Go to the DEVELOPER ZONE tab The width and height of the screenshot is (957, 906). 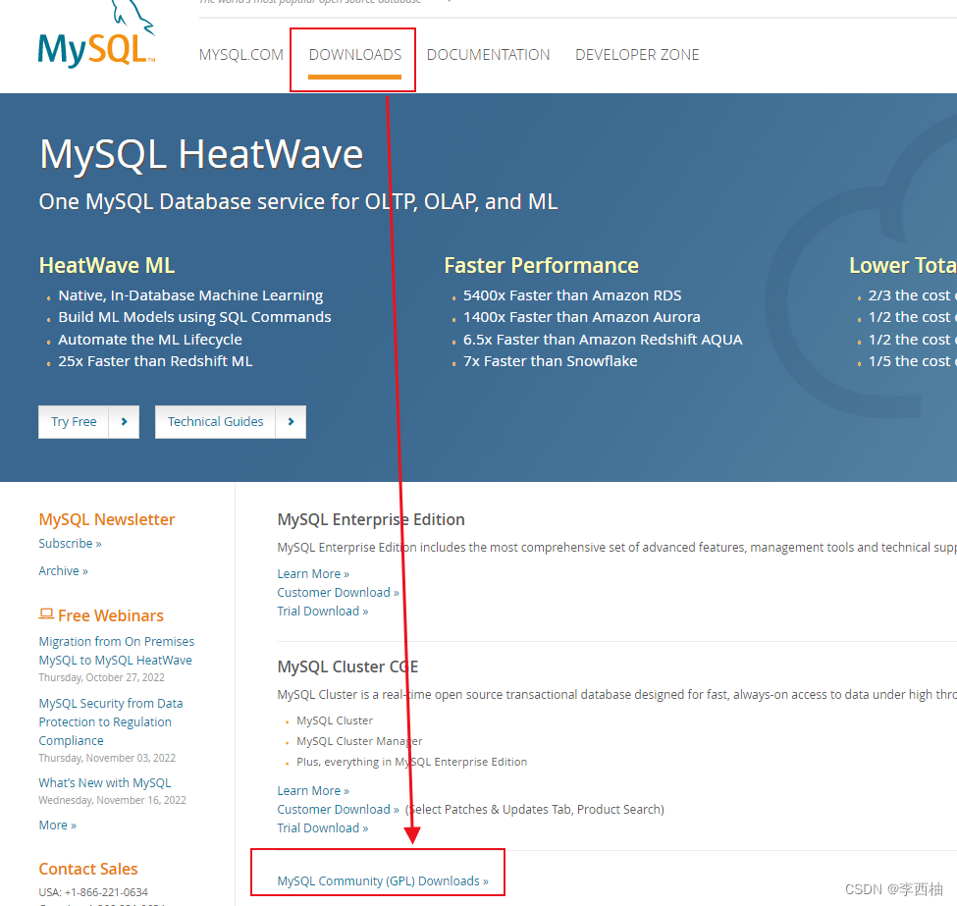637,55
